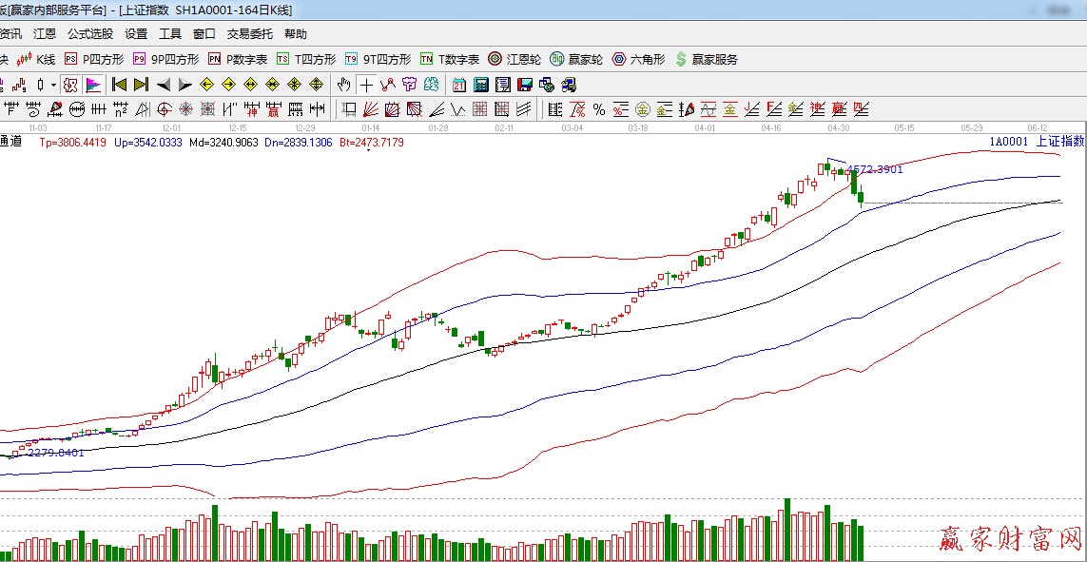The image size is (1087, 562).
Task: Click the 江恩轮 button
Action: [514, 59]
